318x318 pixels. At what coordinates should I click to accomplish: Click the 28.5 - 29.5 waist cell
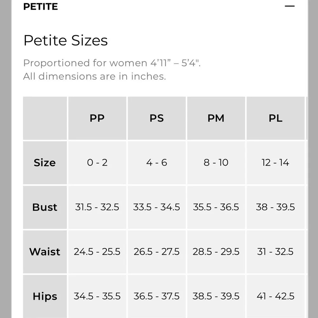(216, 252)
